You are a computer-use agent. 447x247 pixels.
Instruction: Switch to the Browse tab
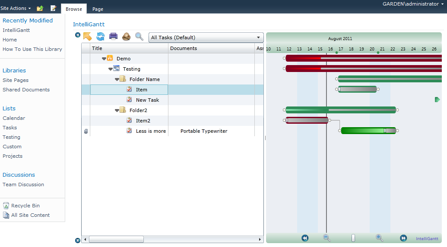(x=74, y=9)
